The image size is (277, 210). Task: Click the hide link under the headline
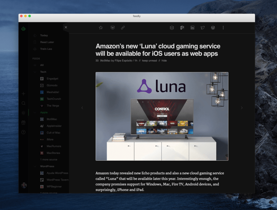(164, 61)
